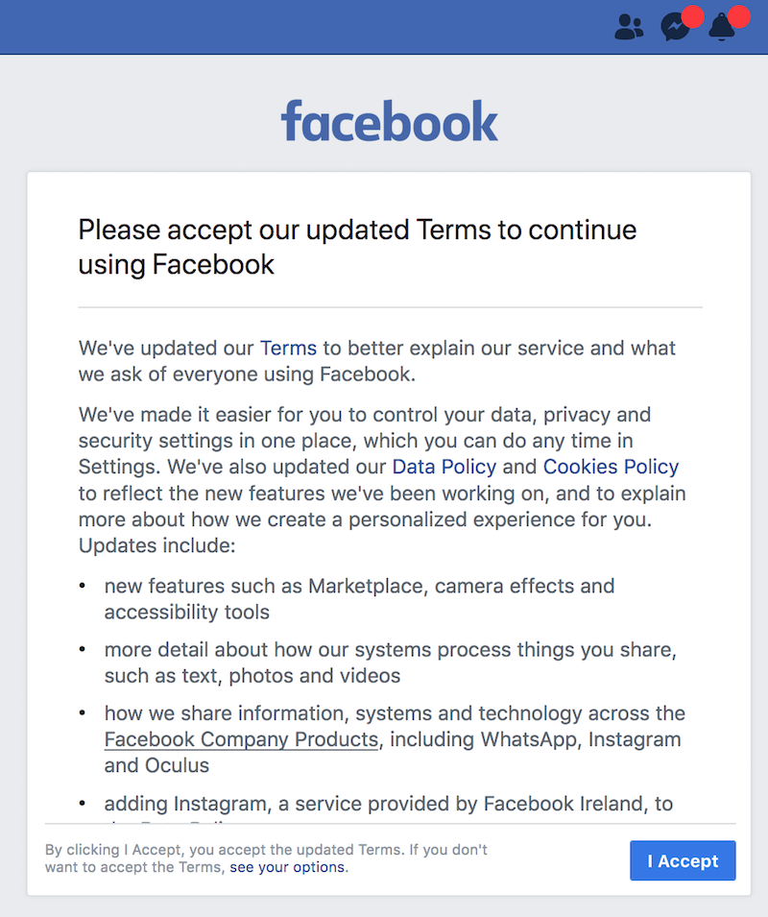Open the Terms link
This screenshot has height=917, width=768.
click(288, 348)
